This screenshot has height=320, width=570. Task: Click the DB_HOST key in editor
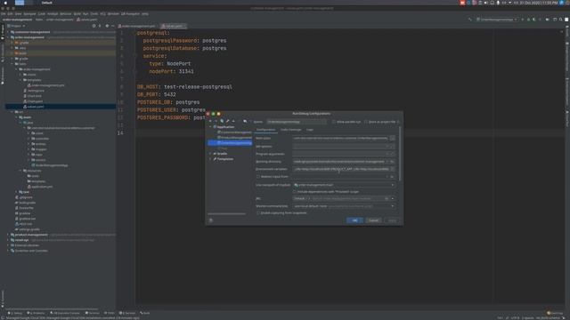148,87
